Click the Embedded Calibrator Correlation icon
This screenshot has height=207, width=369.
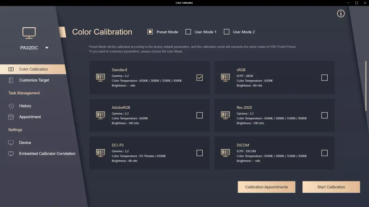[11, 154]
